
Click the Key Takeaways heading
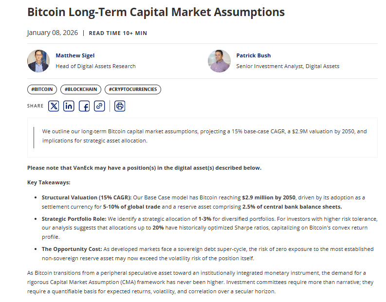(x=49, y=182)
